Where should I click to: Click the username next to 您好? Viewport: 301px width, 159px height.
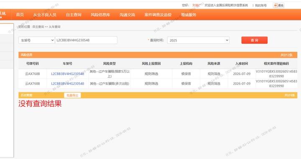click(x=196, y=5)
